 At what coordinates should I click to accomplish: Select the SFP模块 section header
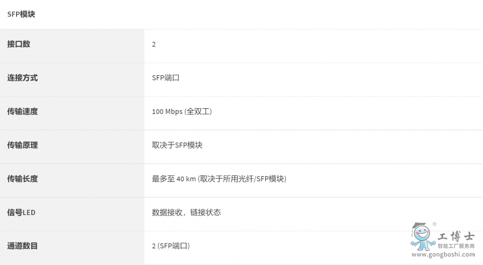[21, 14]
